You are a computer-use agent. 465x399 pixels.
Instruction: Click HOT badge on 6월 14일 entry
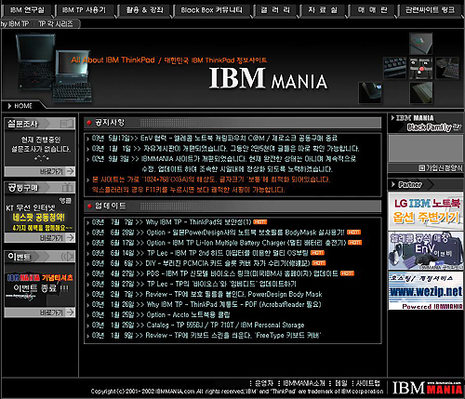click(317, 253)
